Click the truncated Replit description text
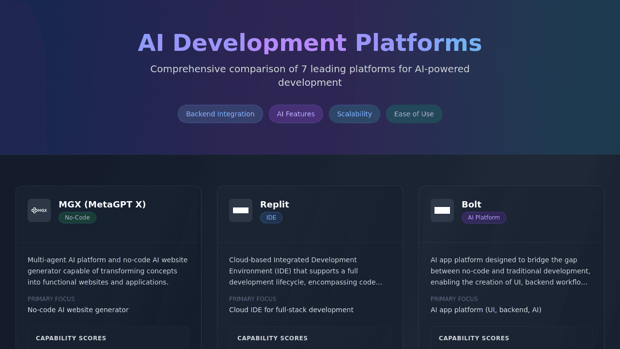Viewport: 620px width, 349px height. point(306,271)
